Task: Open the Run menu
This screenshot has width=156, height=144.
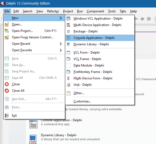Action: 80,11
